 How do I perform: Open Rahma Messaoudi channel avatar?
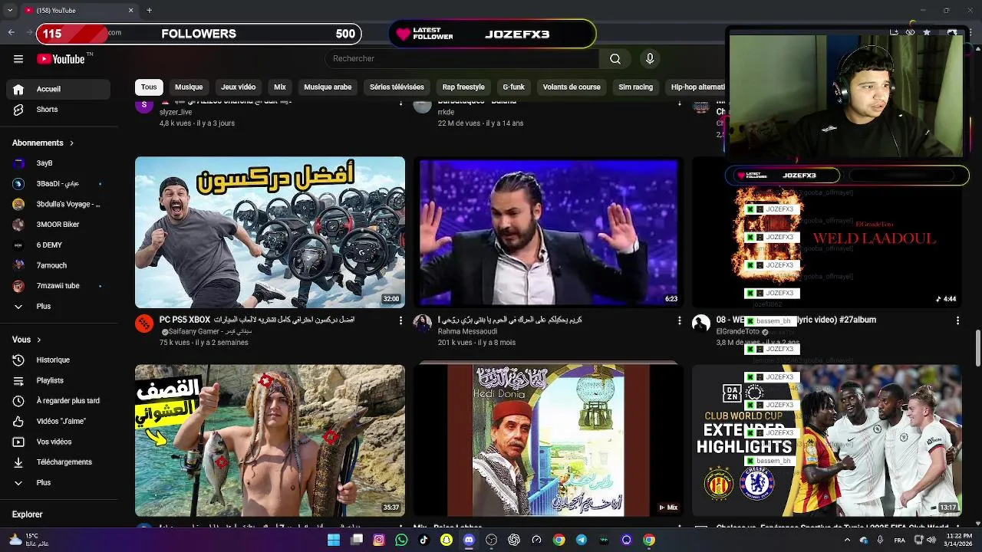[423, 324]
